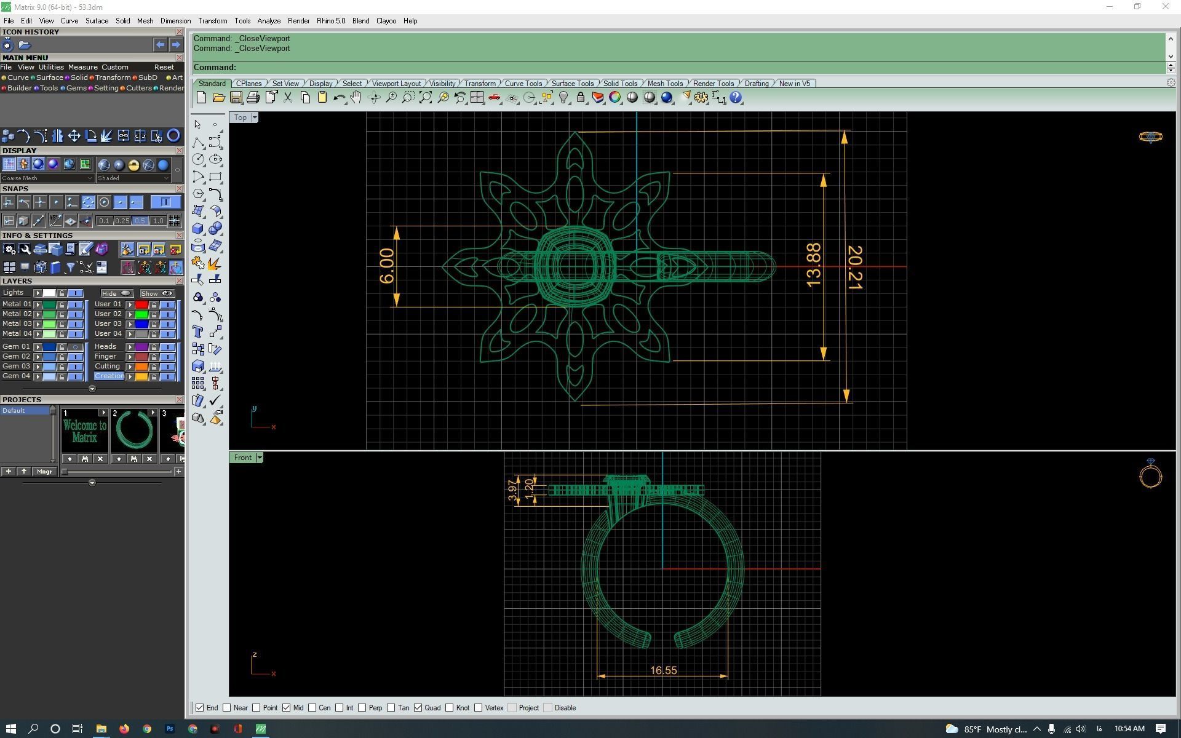Open the Top viewport dropdown arrow
The height and width of the screenshot is (738, 1181).
tap(255, 117)
